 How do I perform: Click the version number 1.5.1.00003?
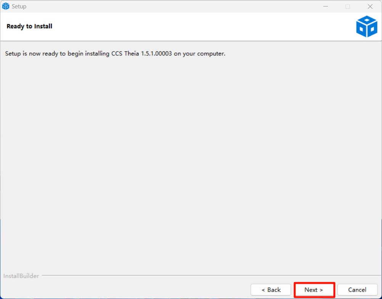pyautogui.click(x=156, y=53)
